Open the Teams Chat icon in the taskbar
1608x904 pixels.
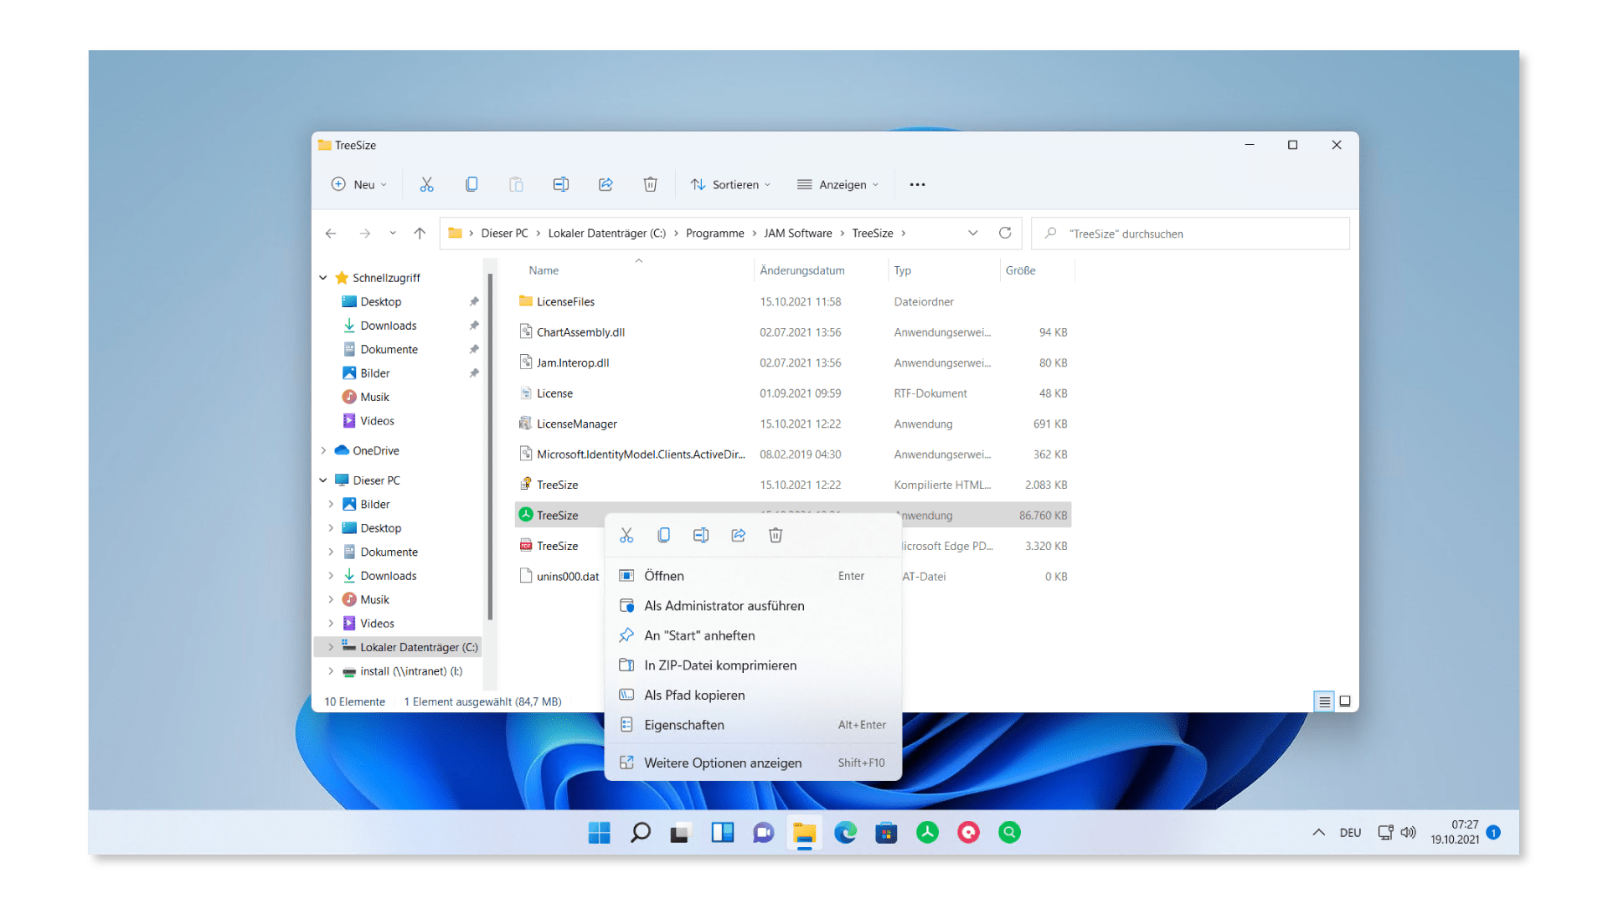(x=763, y=832)
